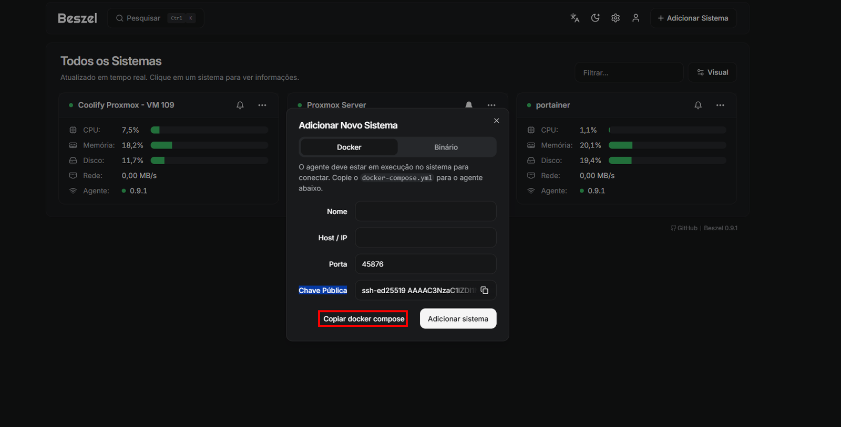Click the Beszel logo
Viewport: 841px width, 427px height.
click(77, 18)
